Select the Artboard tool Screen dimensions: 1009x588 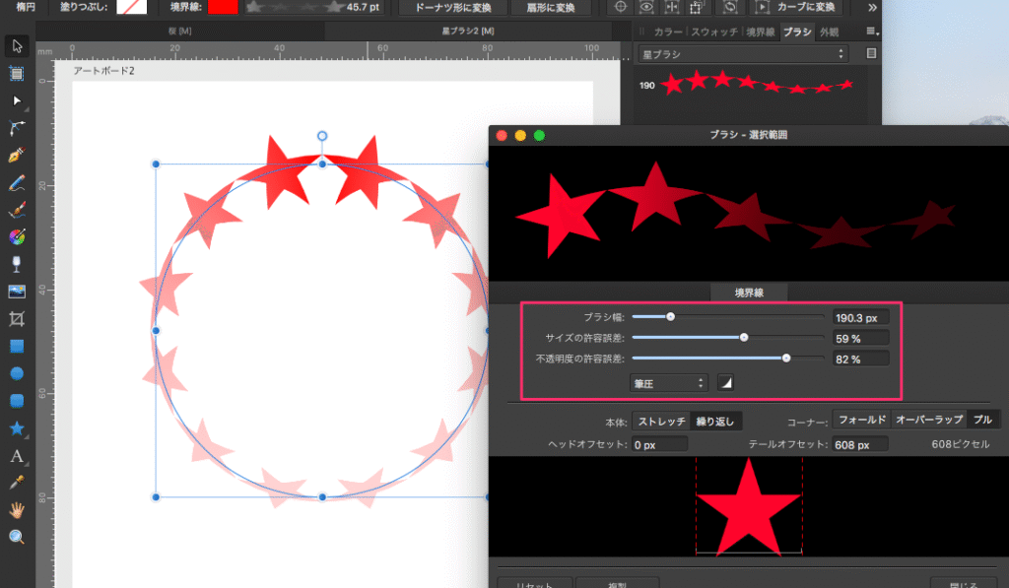coord(17,73)
